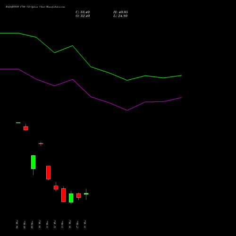Select the thin green candle for 18 Mar

tap(86, 194)
